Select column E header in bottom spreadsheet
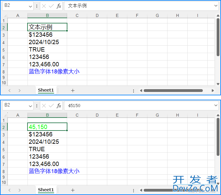The width and height of the screenshot is (221, 195). point(117,115)
